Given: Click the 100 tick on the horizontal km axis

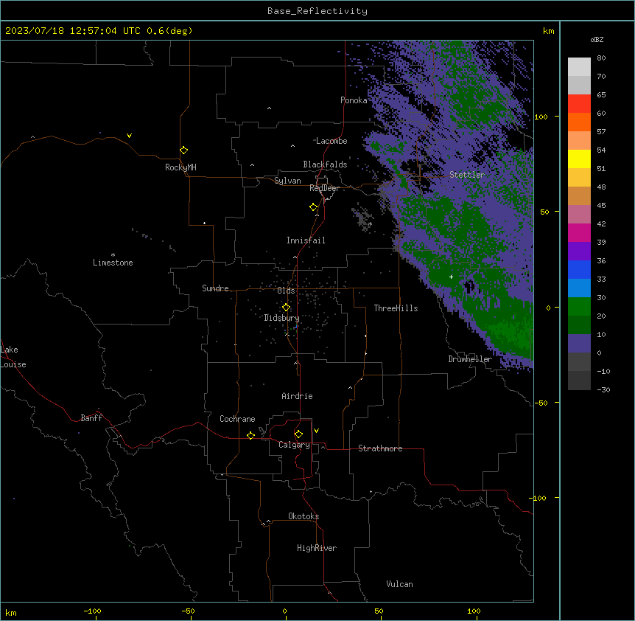Looking at the screenshot, I should [x=474, y=611].
